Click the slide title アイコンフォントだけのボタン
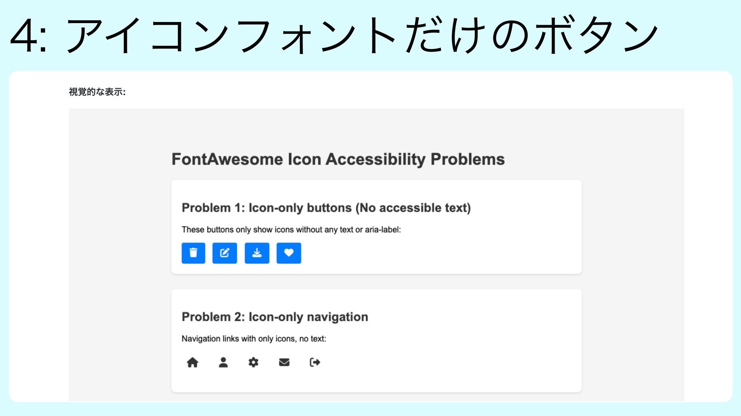 [x=362, y=35]
